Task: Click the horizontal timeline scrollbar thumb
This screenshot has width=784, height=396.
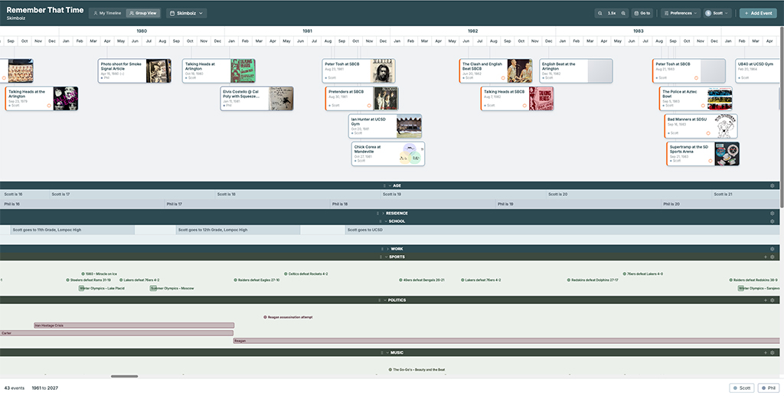Action: coord(125,377)
